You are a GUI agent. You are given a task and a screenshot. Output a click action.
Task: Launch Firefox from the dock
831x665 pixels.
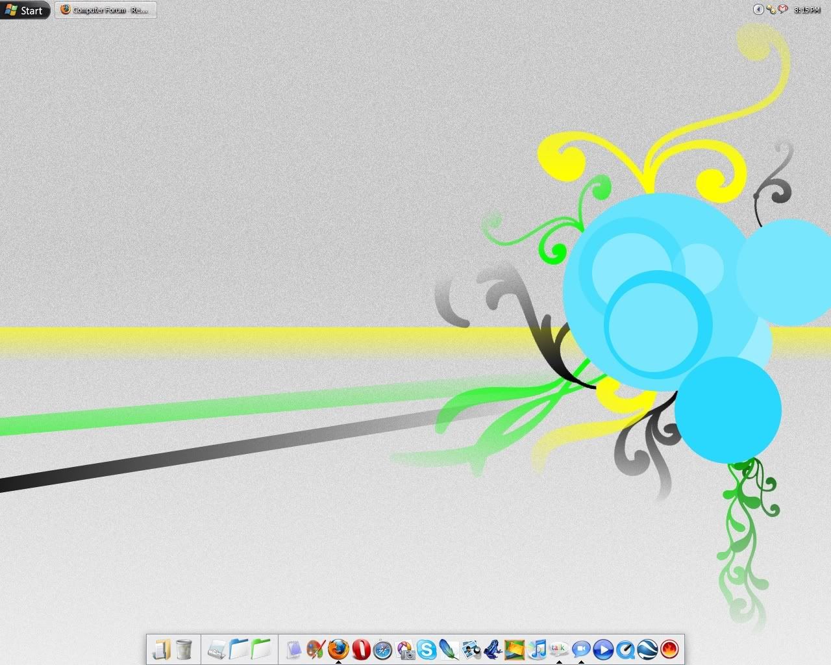(338, 649)
